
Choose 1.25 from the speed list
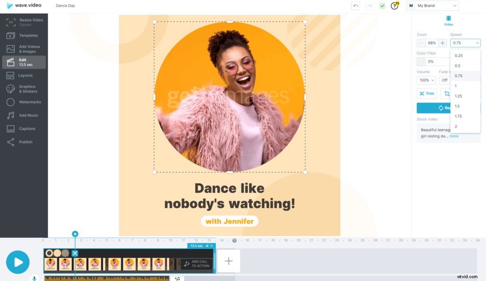coord(458,96)
